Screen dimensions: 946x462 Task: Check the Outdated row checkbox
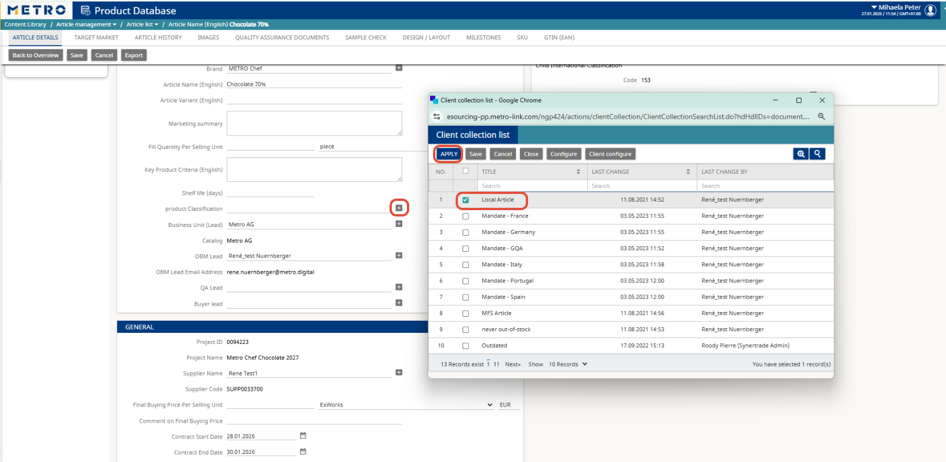(x=465, y=346)
